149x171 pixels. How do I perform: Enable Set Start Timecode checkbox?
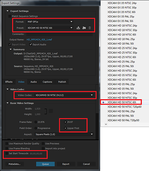pyautogui.click(x=7, y=153)
